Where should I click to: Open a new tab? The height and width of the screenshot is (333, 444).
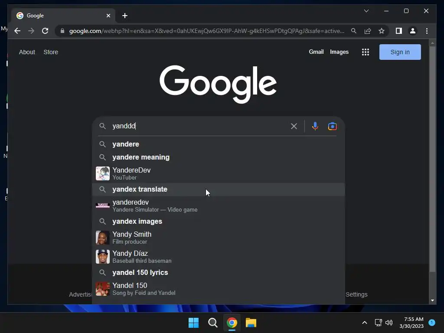pyautogui.click(x=124, y=16)
